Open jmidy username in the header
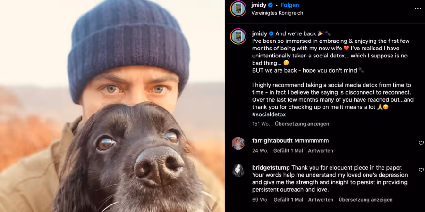 pyautogui.click(x=259, y=5)
